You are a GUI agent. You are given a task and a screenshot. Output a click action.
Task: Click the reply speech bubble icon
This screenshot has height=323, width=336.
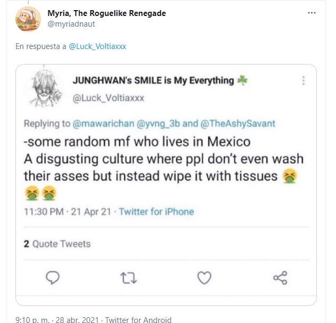coord(53,277)
